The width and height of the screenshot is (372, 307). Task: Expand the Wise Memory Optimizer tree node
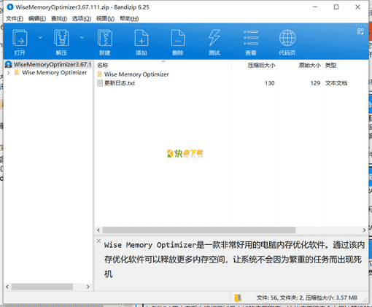pos(9,73)
